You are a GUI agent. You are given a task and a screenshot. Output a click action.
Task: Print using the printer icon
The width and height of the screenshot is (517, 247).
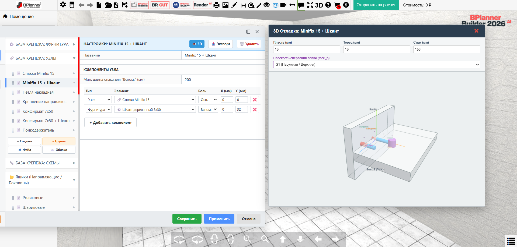[217, 5]
